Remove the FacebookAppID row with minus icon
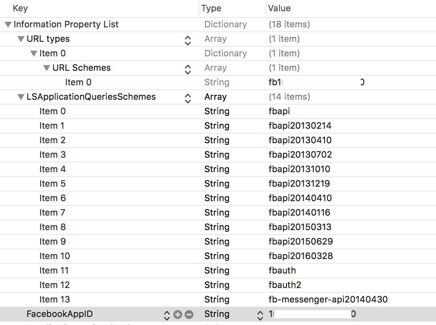This screenshot has height=325, width=436. [x=189, y=315]
